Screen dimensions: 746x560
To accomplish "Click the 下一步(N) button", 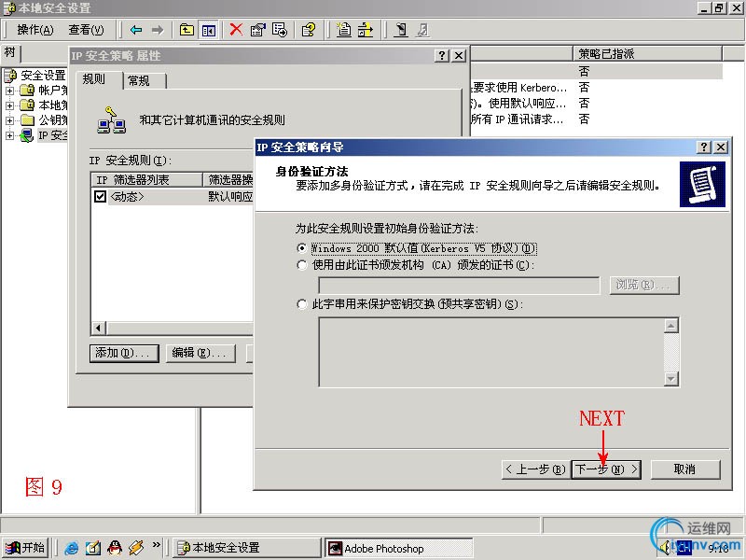I will [x=606, y=469].
